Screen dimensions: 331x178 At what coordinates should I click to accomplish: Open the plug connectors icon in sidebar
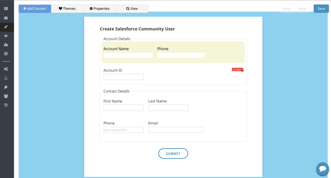point(6,87)
